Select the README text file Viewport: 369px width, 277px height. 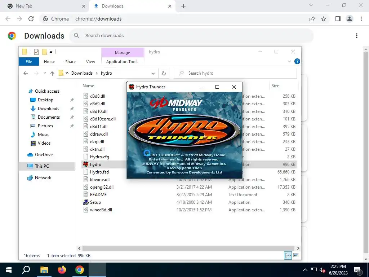click(98, 194)
